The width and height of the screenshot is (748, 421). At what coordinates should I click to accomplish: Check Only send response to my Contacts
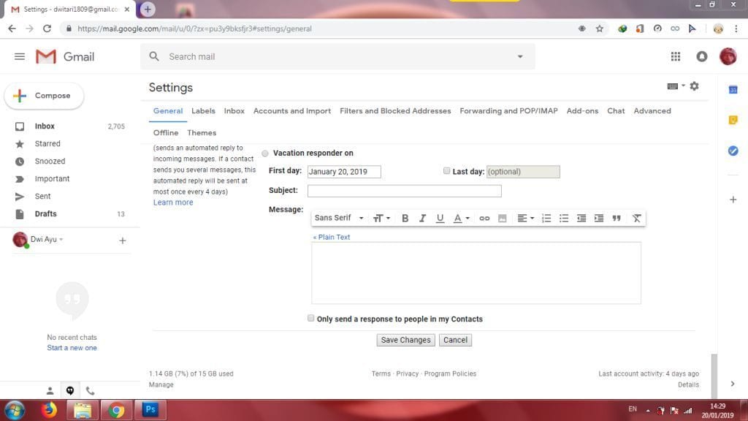point(311,319)
